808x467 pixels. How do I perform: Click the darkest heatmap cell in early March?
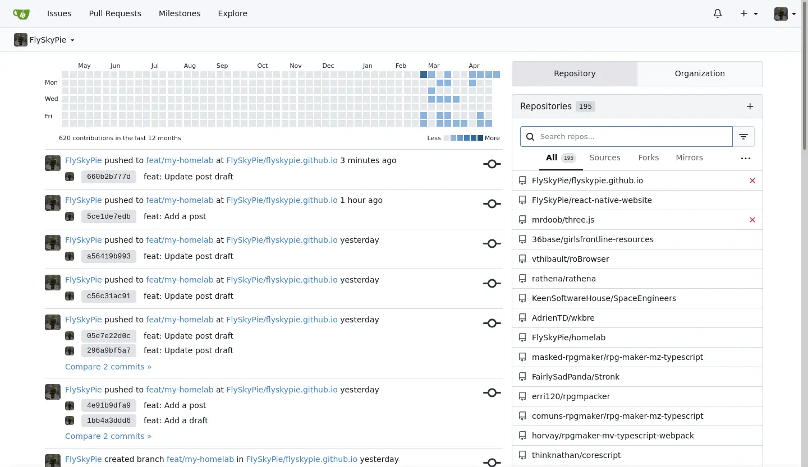424,75
